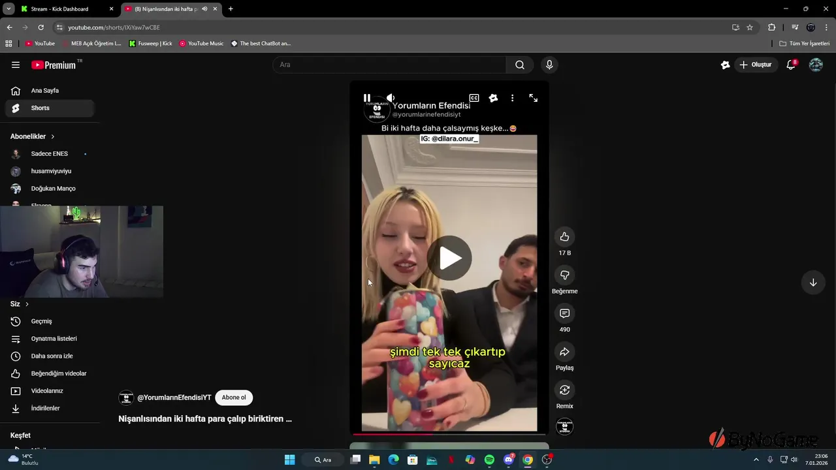Open the Doğukan Manço subscription

click(x=50, y=189)
